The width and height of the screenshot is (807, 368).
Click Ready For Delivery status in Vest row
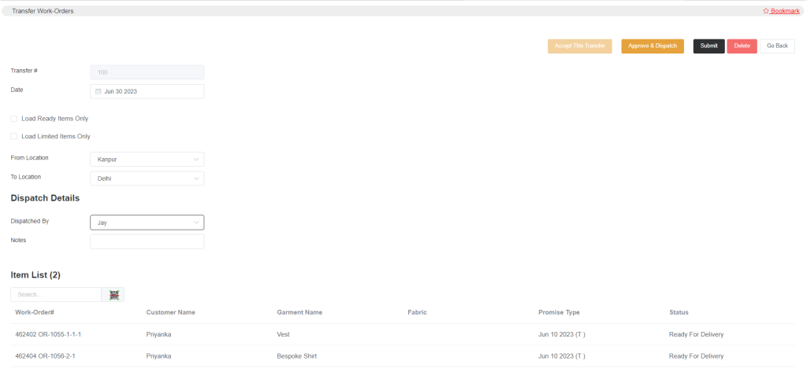tap(697, 335)
